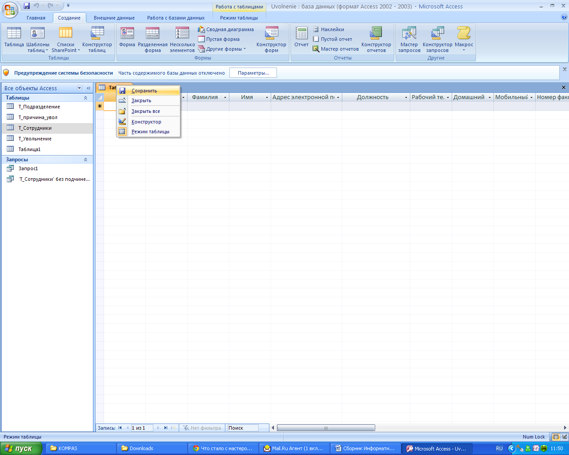
Task: Switch to Datasheet view status icon
Action: [x=556, y=437]
